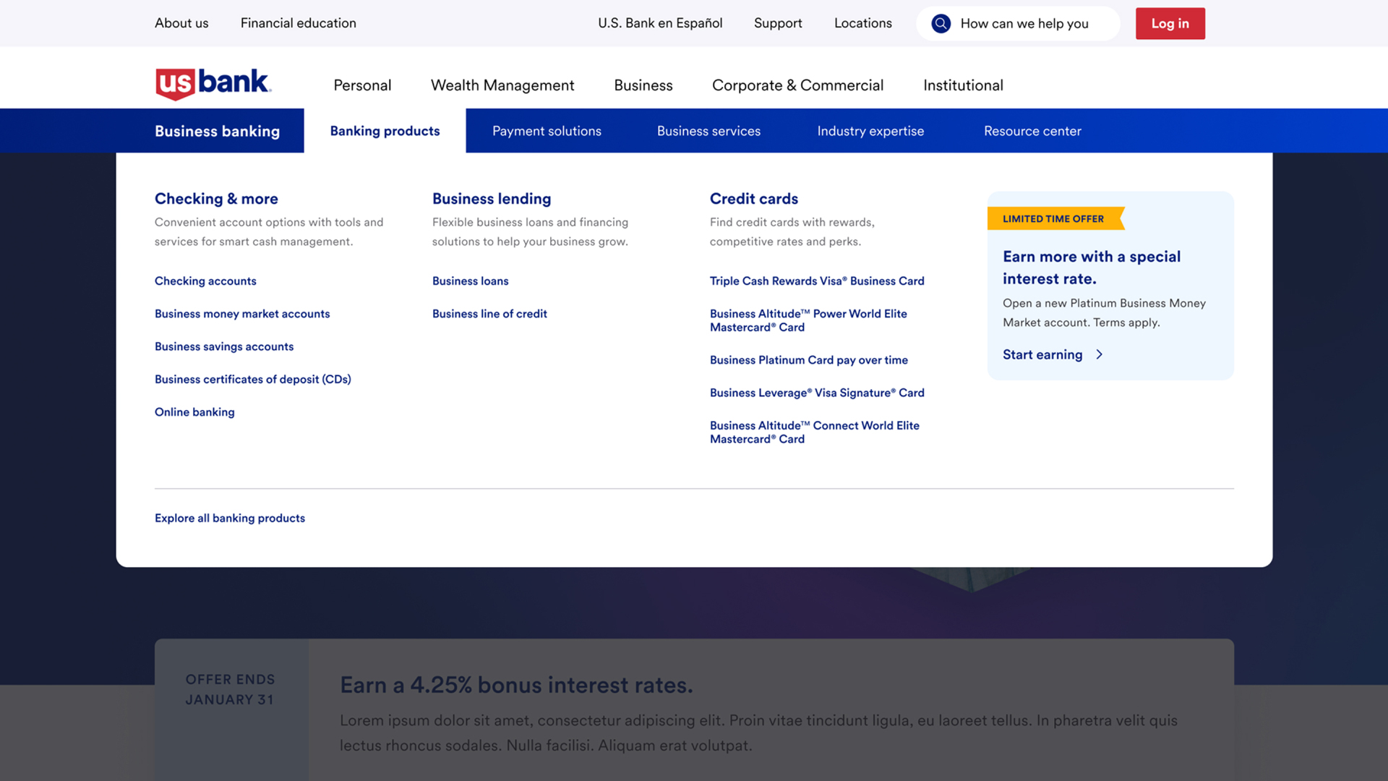This screenshot has width=1388, height=781.
Task: Go to Business loans
Action: (x=471, y=281)
